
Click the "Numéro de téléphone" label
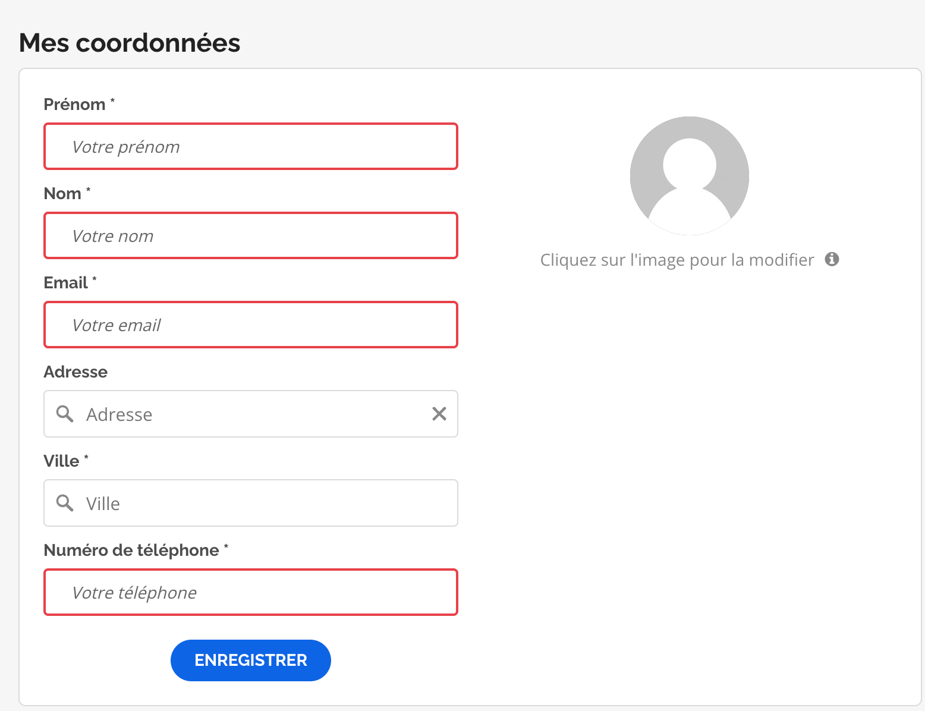(131, 550)
